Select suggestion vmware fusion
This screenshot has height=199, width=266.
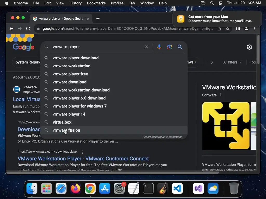pos(114,130)
